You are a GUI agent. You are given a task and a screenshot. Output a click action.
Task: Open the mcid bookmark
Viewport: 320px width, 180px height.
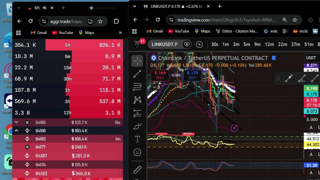pos(300,31)
